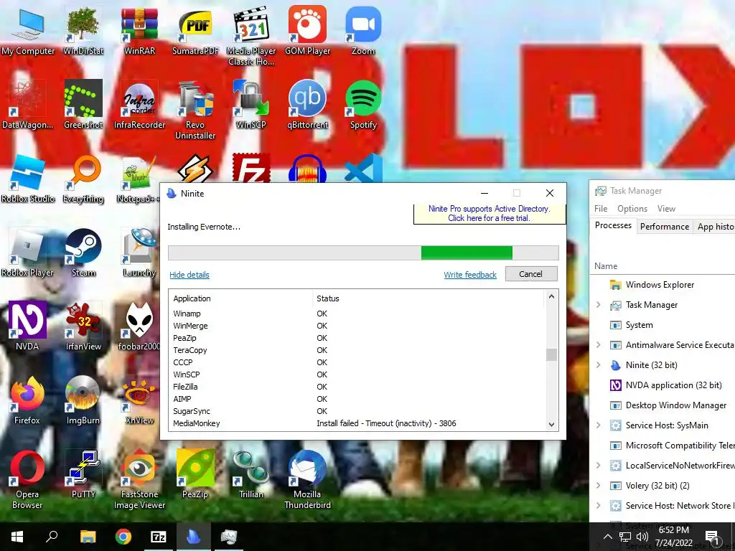Click the Hide details link

(x=189, y=275)
